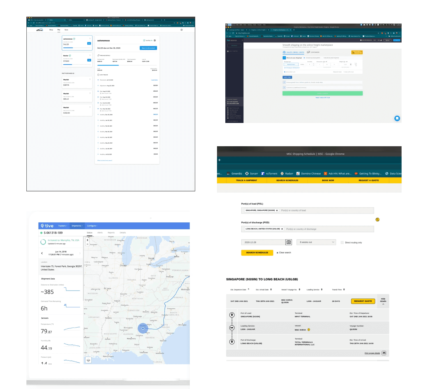Go to previous tive location reading with left chevron

(42, 253)
